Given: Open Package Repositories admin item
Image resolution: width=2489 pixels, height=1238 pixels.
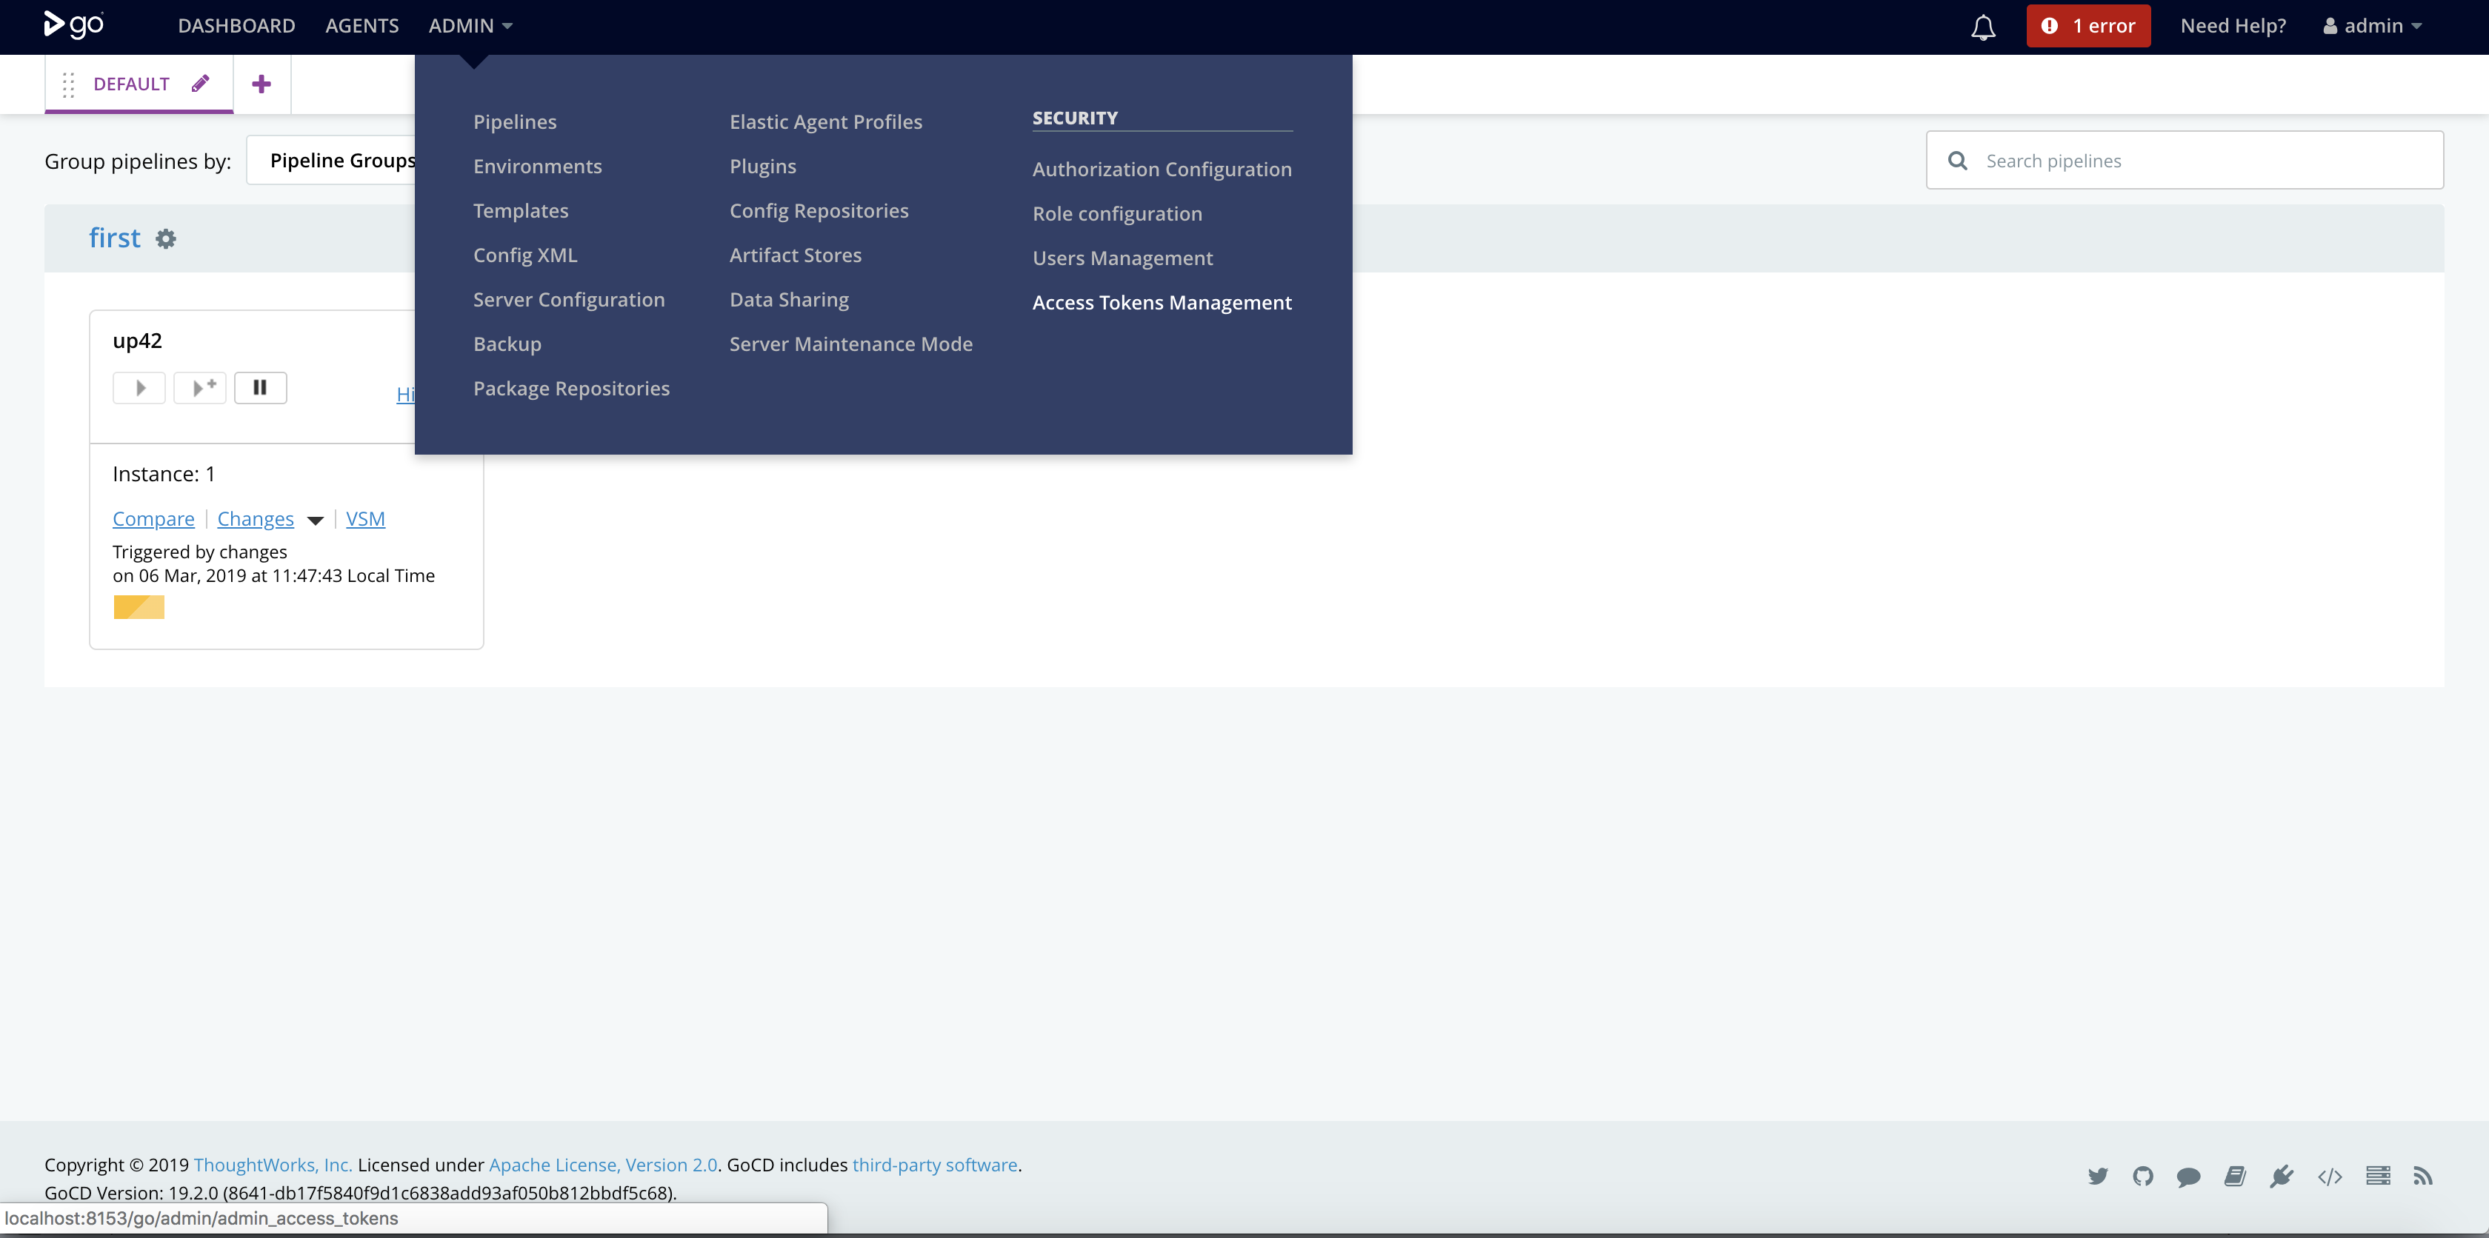Looking at the screenshot, I should (571, 388).
